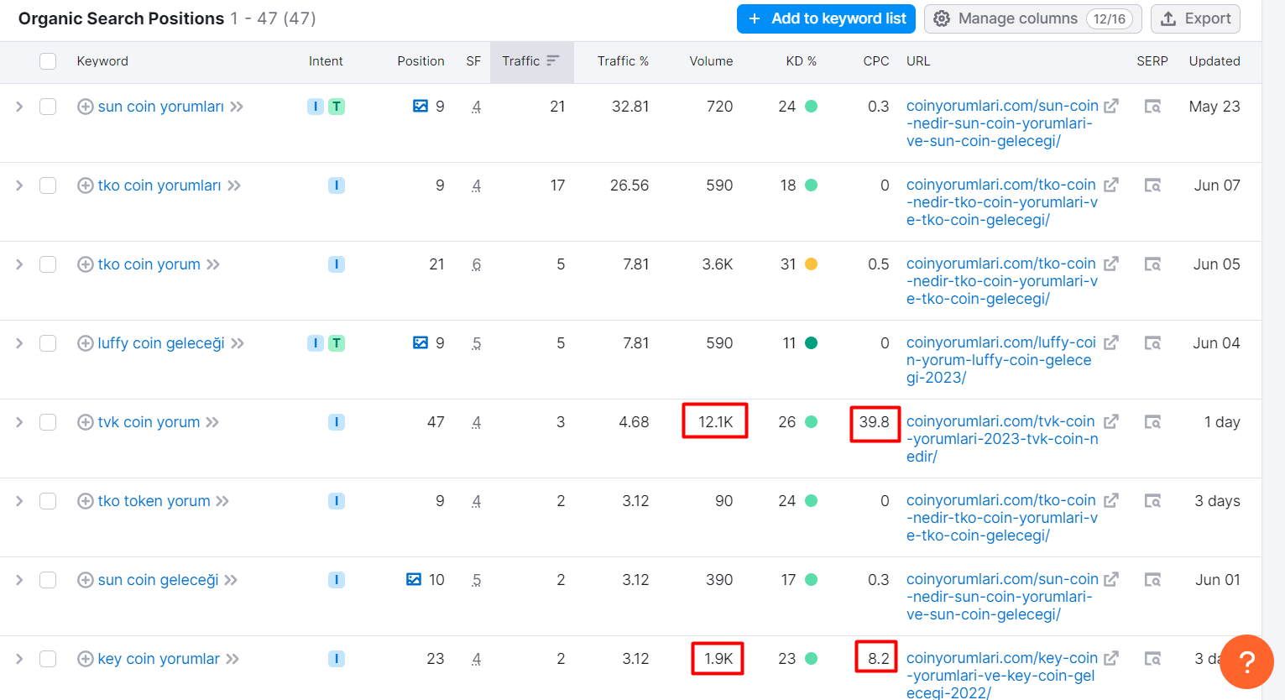View SERP snapshot for sun coin geleceği

pyautogui.click(x=1153, y=580)
